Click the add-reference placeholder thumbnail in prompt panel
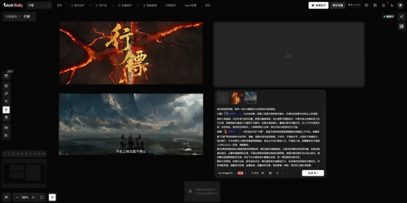Image resolution: width=407 pixels, height=203 pixels. point(223,98)
